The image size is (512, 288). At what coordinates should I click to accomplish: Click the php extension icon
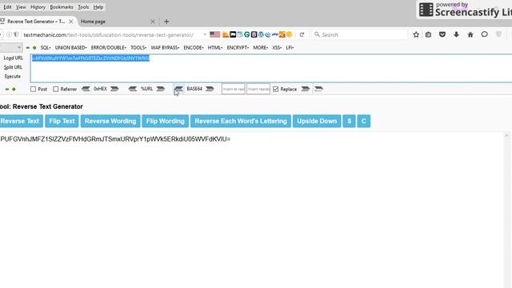click(x=275, y=34)
